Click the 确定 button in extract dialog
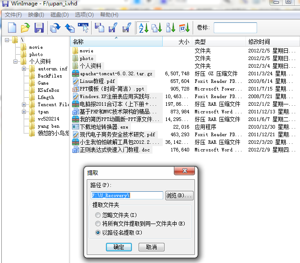 click(x=119, y=247)
